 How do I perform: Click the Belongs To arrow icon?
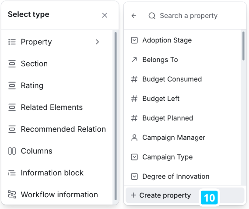click(134, 60)
